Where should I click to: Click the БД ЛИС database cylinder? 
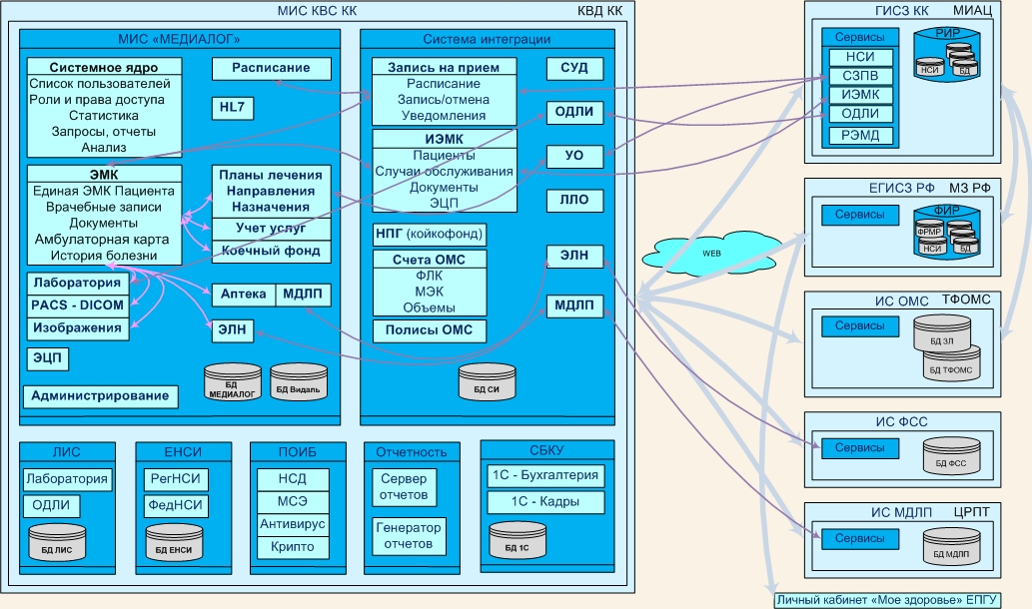pyautogui.click(x=57, y=543)
